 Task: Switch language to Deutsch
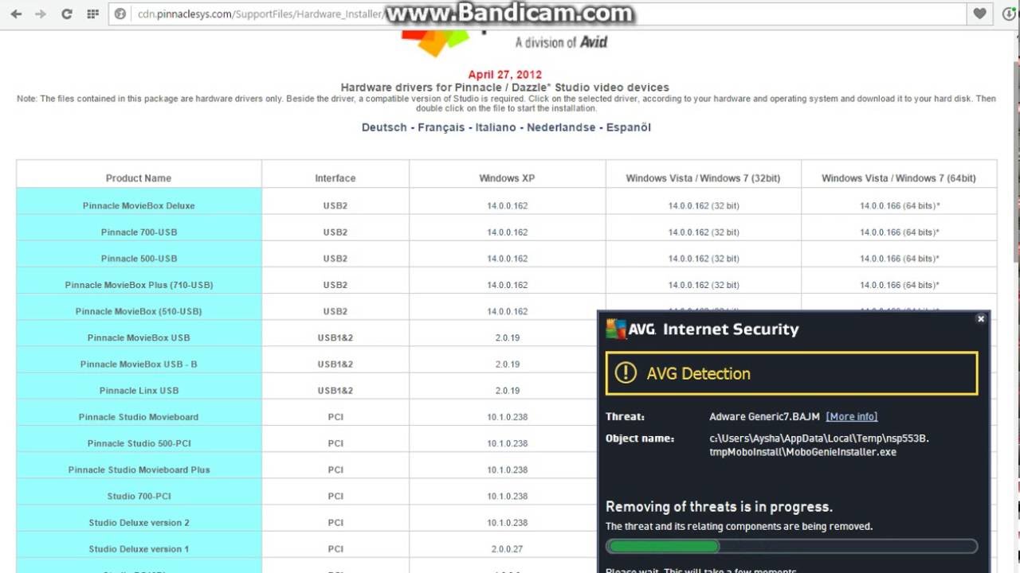pyautogui.click(x=384, y=127)
